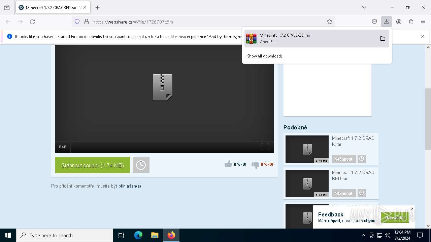Image resolution: width=431 pixels, height=242 pixels.
Task: Click the Type here to search box
Action: tap(65, 235)
